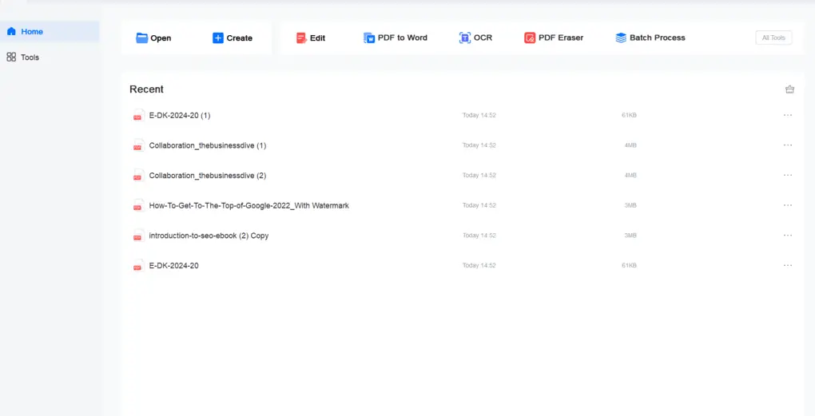This screenshot has width=815, height=416.
Task: Click PDF icon of E-DK-2024-20 (1)
Action: 138,115
